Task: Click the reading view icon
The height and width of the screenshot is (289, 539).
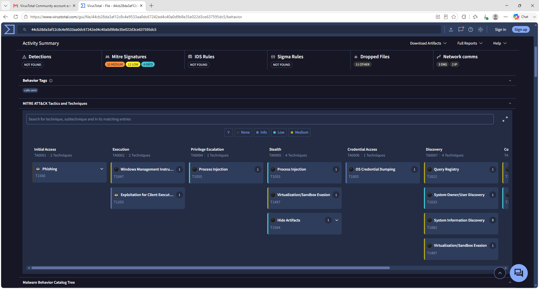Action: pyautogui.click(x=446, y=17)
